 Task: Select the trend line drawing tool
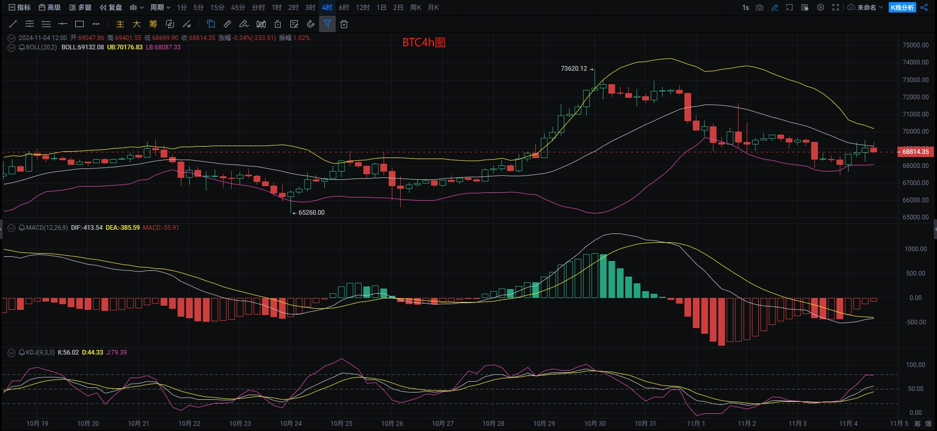tap(14, 24)
